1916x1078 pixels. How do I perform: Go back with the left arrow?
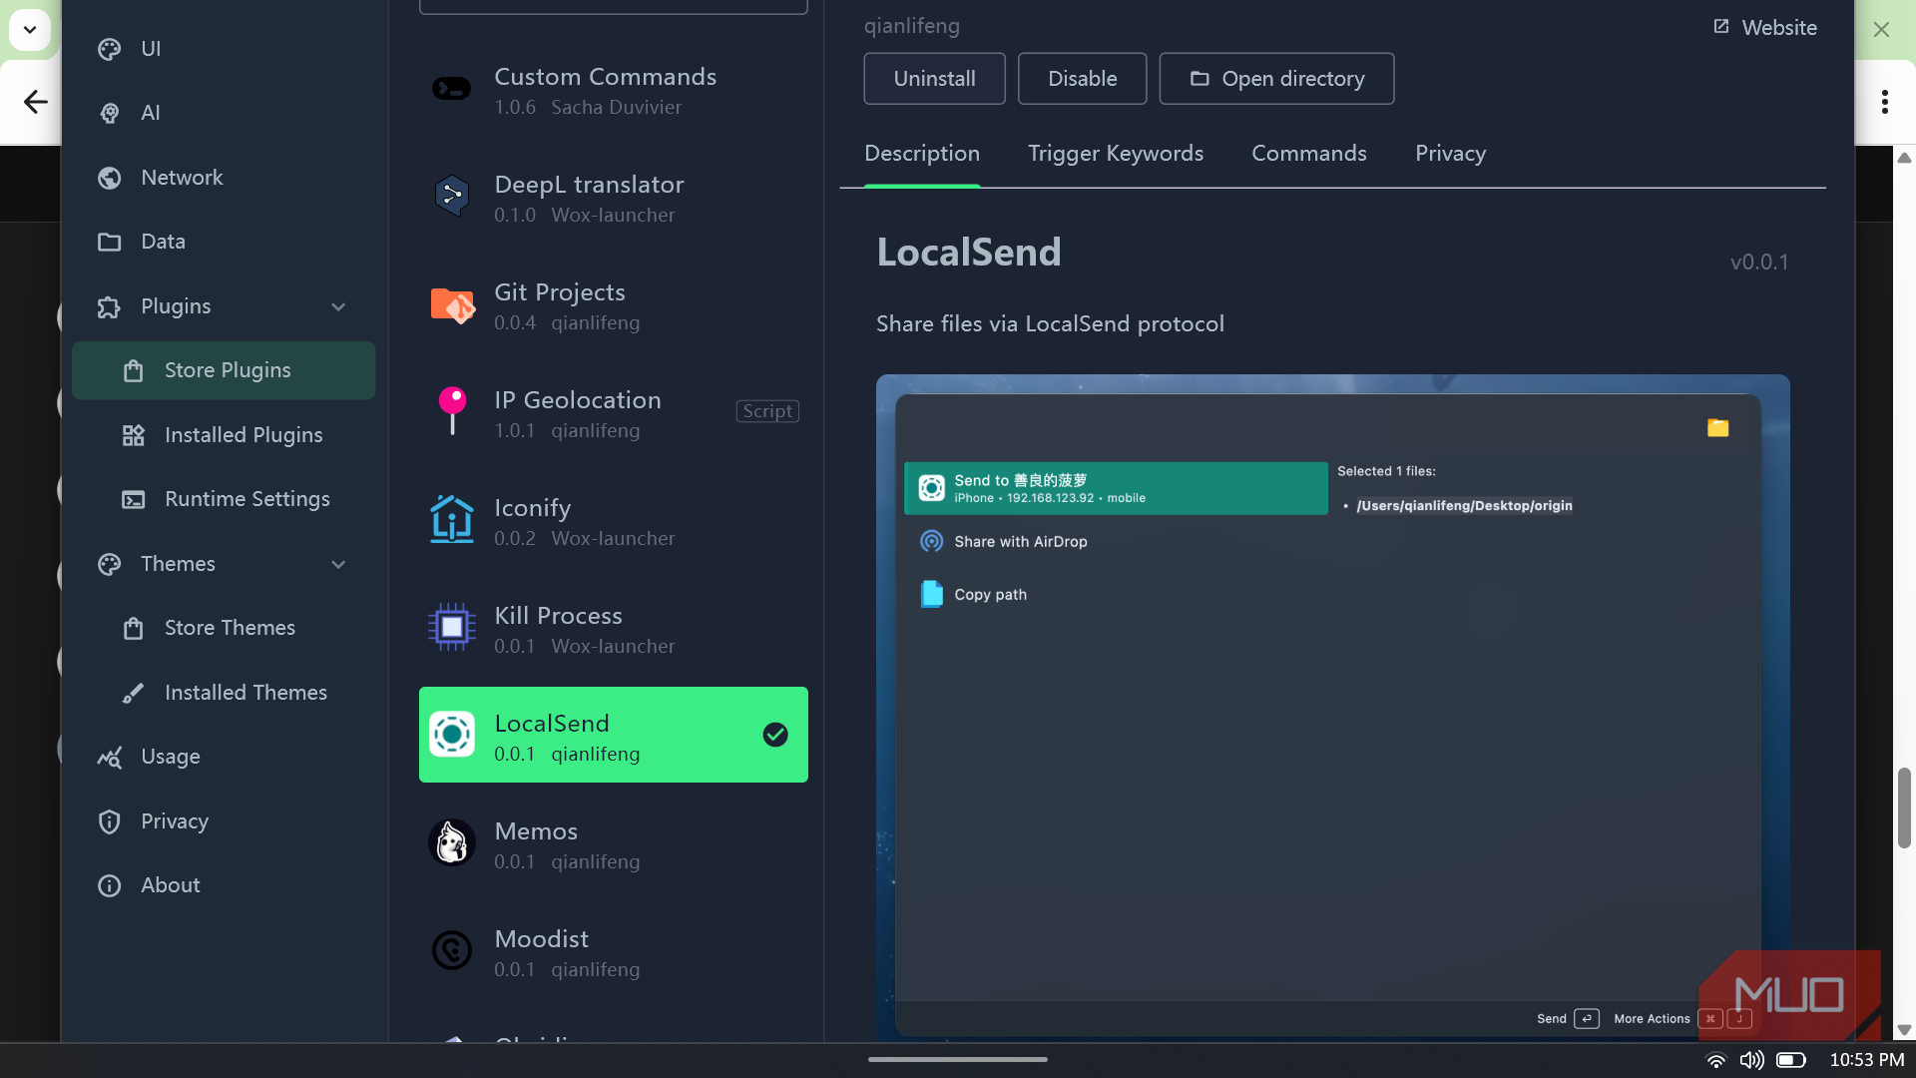tap(36, 102)
